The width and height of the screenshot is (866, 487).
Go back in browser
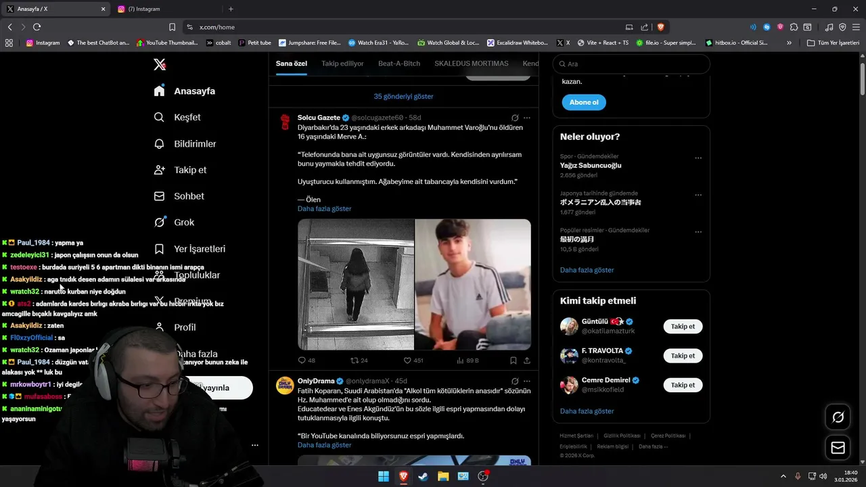[9, 27]
